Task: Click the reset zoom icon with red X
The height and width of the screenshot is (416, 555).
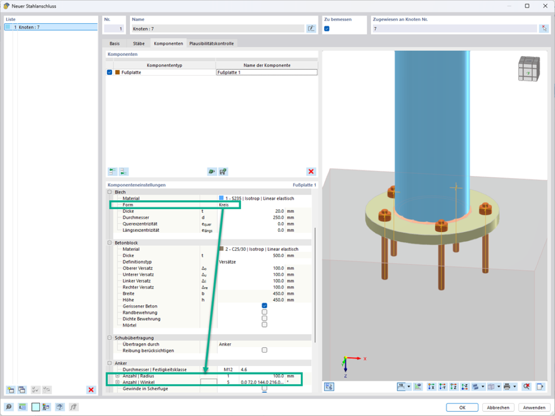Action: point(527,386)
